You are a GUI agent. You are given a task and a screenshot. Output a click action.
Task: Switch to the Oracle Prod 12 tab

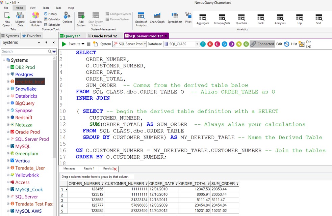(x=104, y=36)
